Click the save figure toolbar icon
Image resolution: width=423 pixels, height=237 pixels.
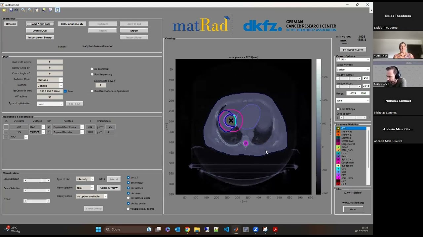click(11, 10)
